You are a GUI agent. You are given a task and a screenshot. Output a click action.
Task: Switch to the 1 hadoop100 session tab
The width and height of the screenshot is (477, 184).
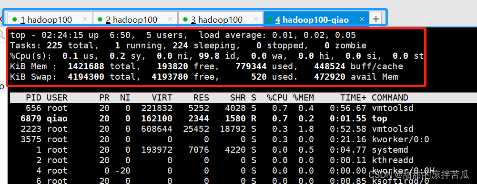click(x=50, y=19)
